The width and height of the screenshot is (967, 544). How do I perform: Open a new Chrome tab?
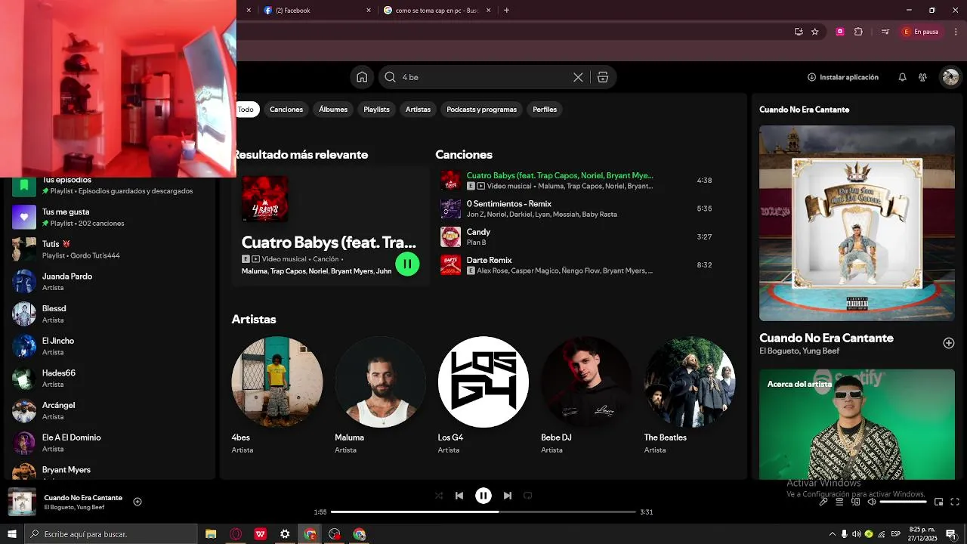pos(506,11)
